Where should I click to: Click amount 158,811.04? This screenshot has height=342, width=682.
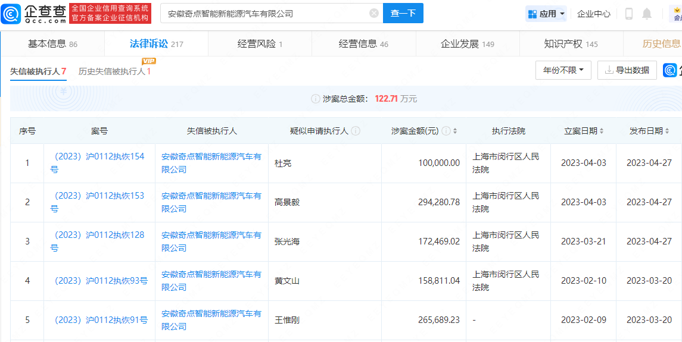tap(439, 281)
